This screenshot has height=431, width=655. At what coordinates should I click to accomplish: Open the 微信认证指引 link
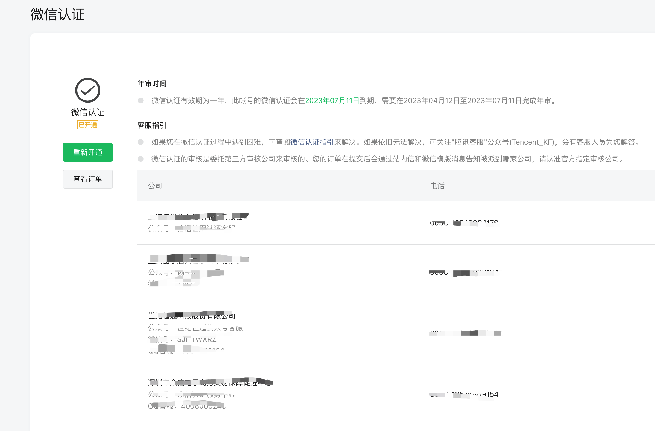312,142
